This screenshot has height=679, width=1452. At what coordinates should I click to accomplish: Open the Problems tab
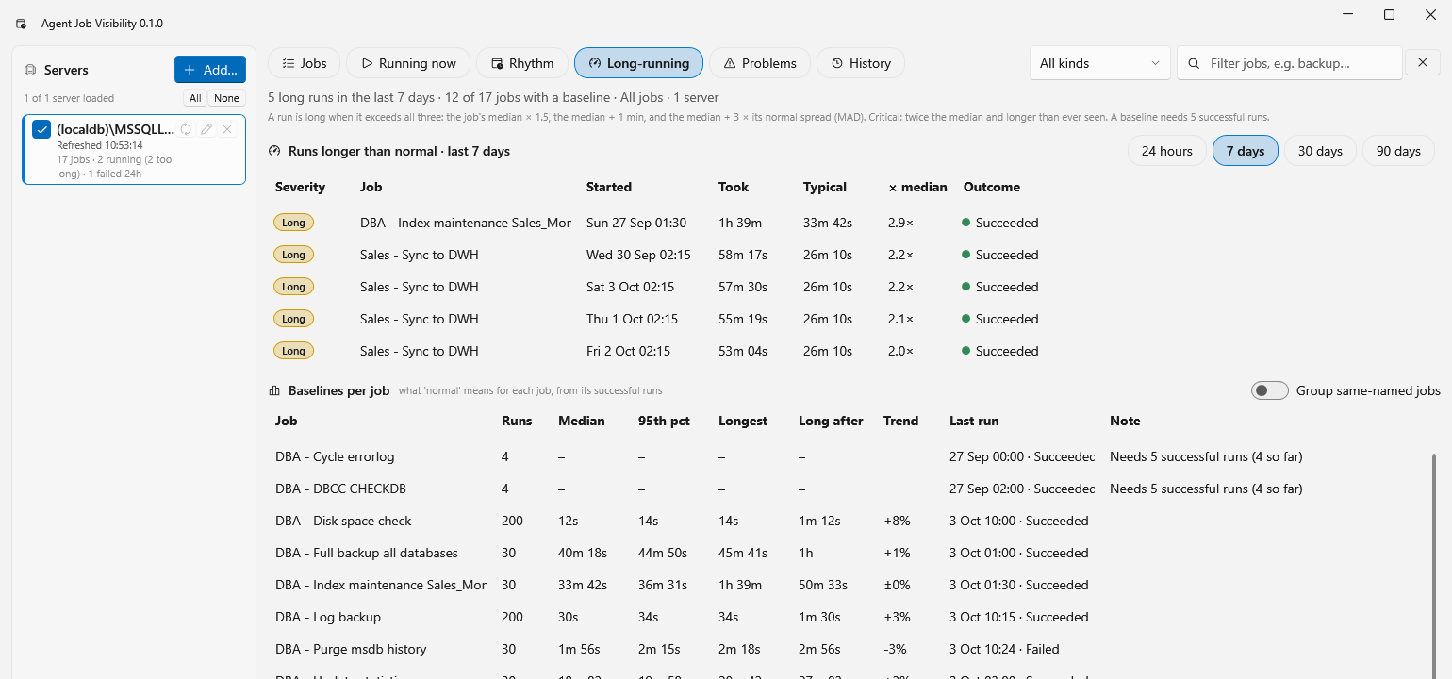pos(760,63)
